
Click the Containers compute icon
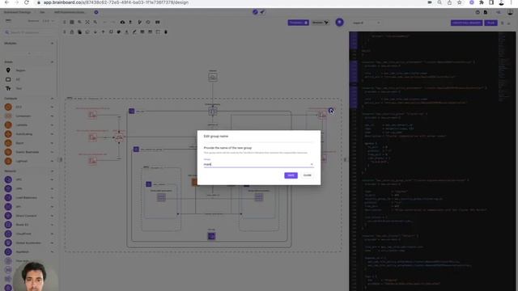click(8, 116)
